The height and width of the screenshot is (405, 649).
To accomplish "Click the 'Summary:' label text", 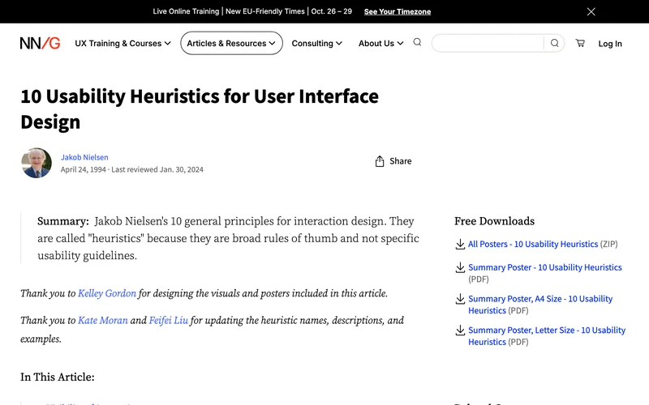I will tap(63, 221).
